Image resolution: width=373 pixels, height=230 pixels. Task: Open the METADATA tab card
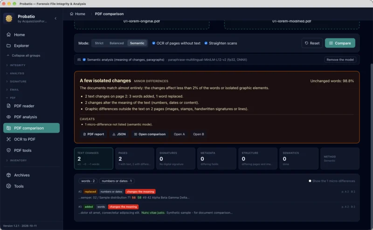[x=217, y=158]
